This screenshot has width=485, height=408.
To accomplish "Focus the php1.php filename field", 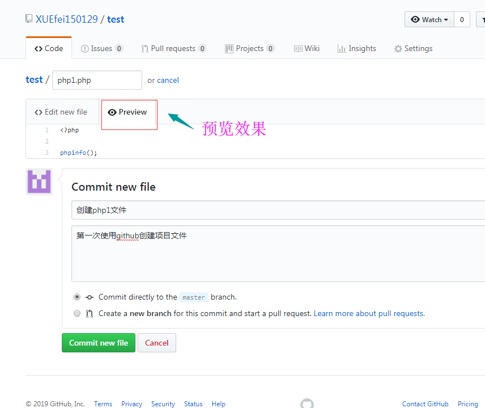I will 97,80.
